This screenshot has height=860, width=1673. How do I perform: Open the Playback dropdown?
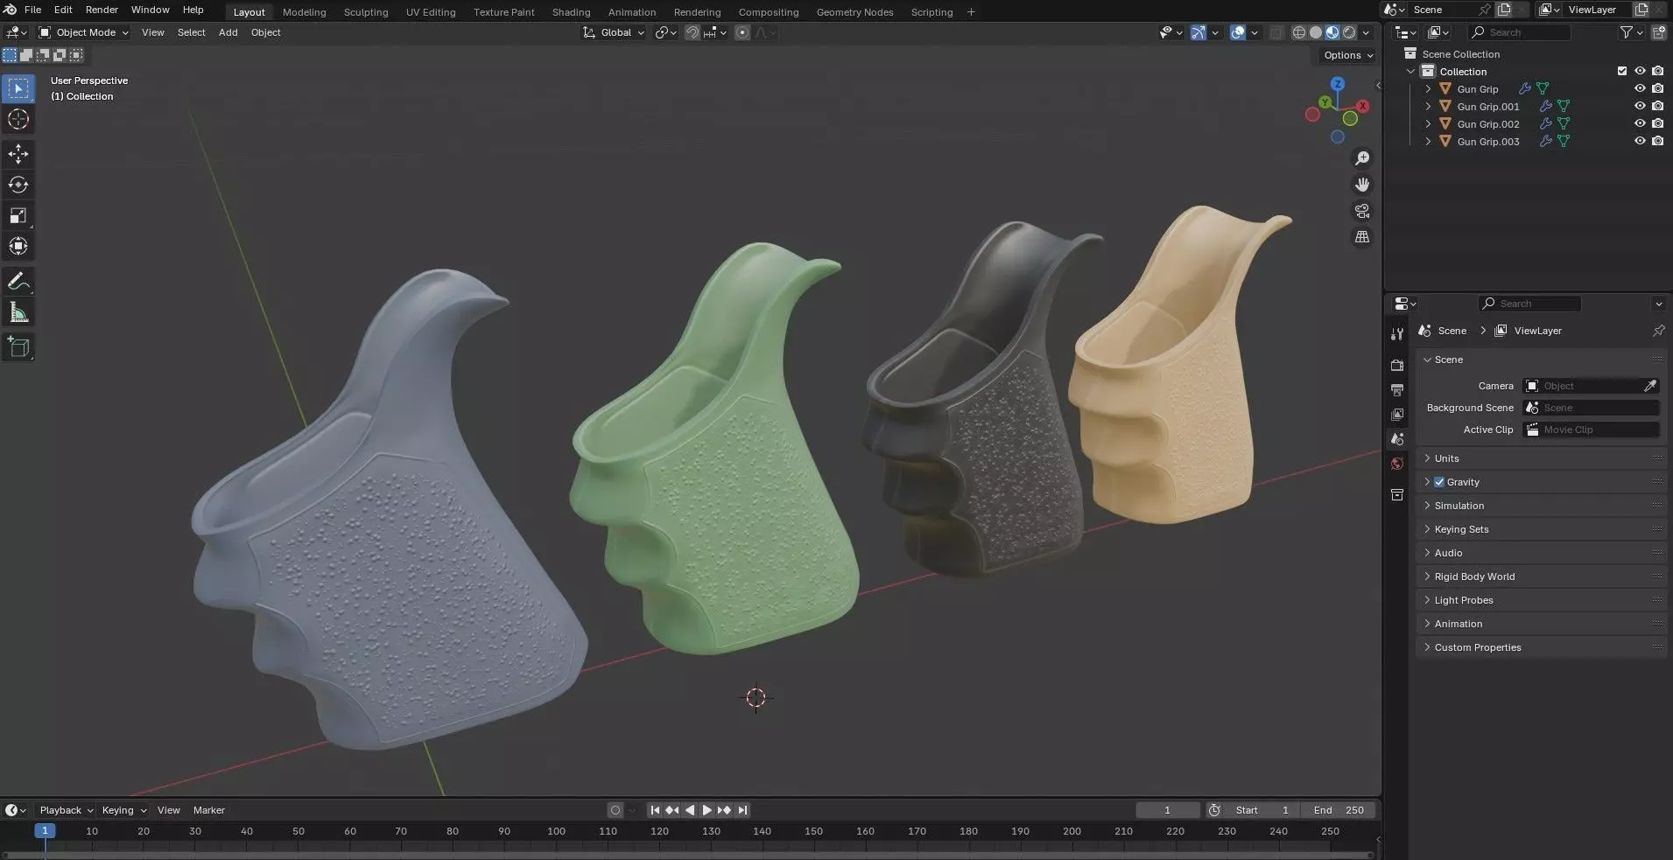pos(67,810)
